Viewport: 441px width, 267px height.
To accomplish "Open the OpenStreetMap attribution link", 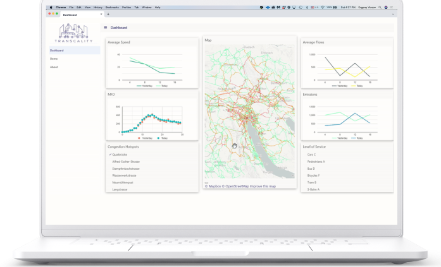I will coord(235,186).
